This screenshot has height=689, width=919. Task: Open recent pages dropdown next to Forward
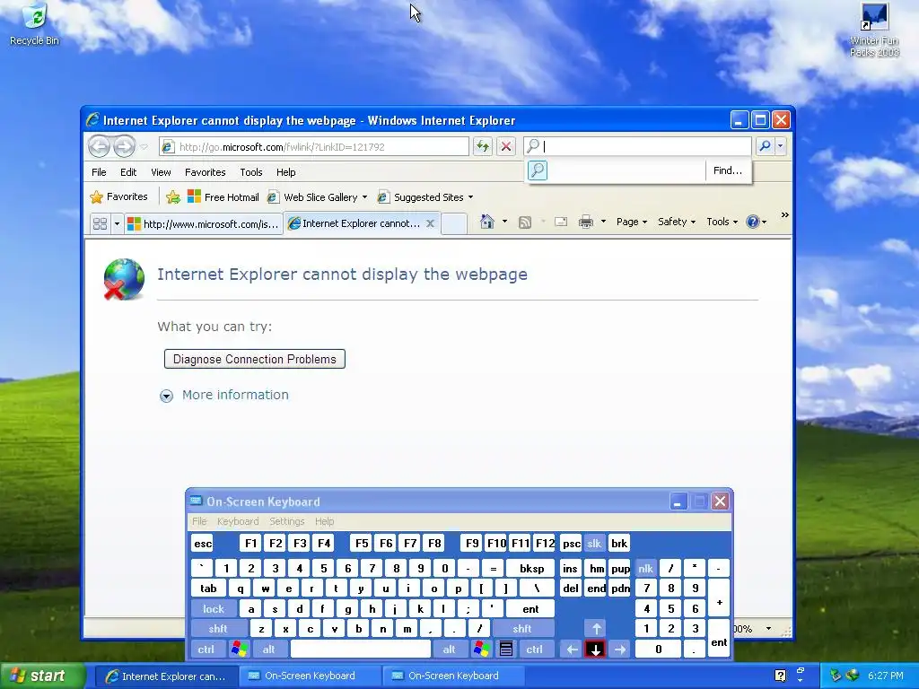pos(144,146)
